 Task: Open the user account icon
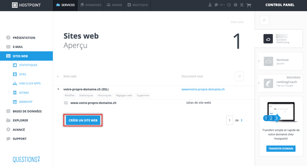(x=210, y=5)
